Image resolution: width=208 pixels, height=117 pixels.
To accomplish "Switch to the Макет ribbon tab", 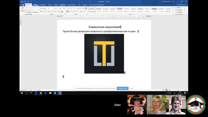I will tap(50, 5).
